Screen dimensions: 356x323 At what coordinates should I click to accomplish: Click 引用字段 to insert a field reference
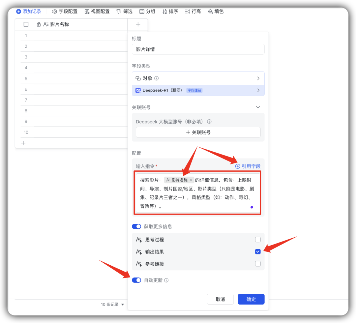click(x=248, y=166)
